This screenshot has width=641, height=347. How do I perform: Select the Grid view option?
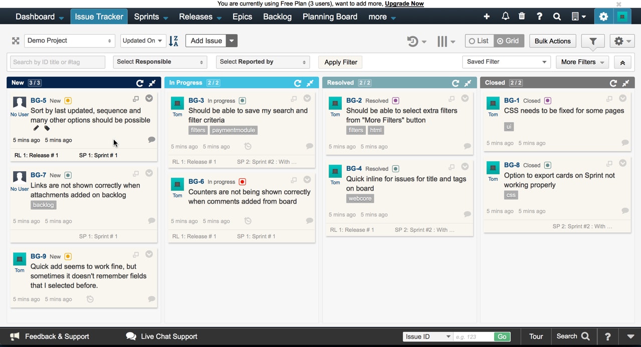click(x=508, y=41)
